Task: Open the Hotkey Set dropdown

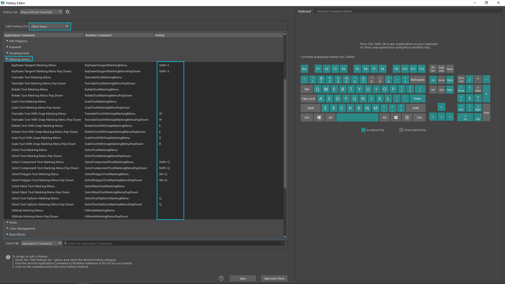Action: point(60,12)
